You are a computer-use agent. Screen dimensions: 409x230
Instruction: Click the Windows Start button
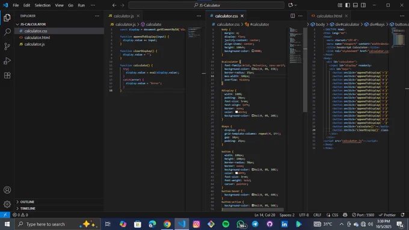pyautogui.click(x=7, y=224)
